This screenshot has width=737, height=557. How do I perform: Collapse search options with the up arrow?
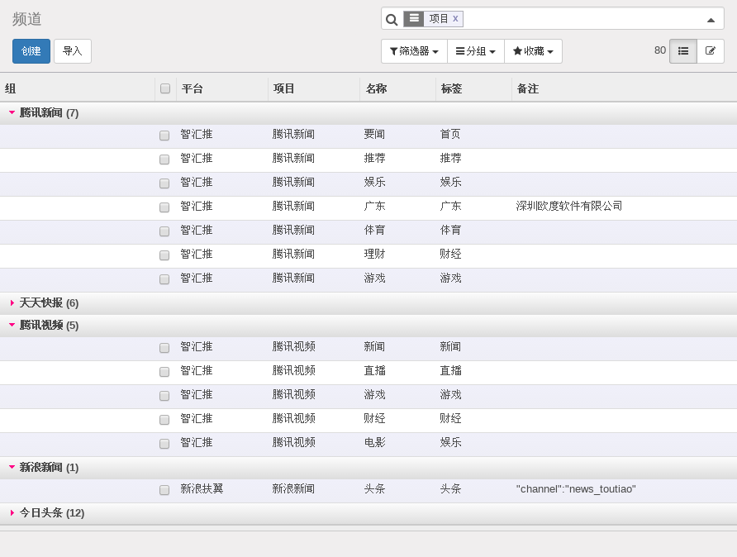point(711,20)
